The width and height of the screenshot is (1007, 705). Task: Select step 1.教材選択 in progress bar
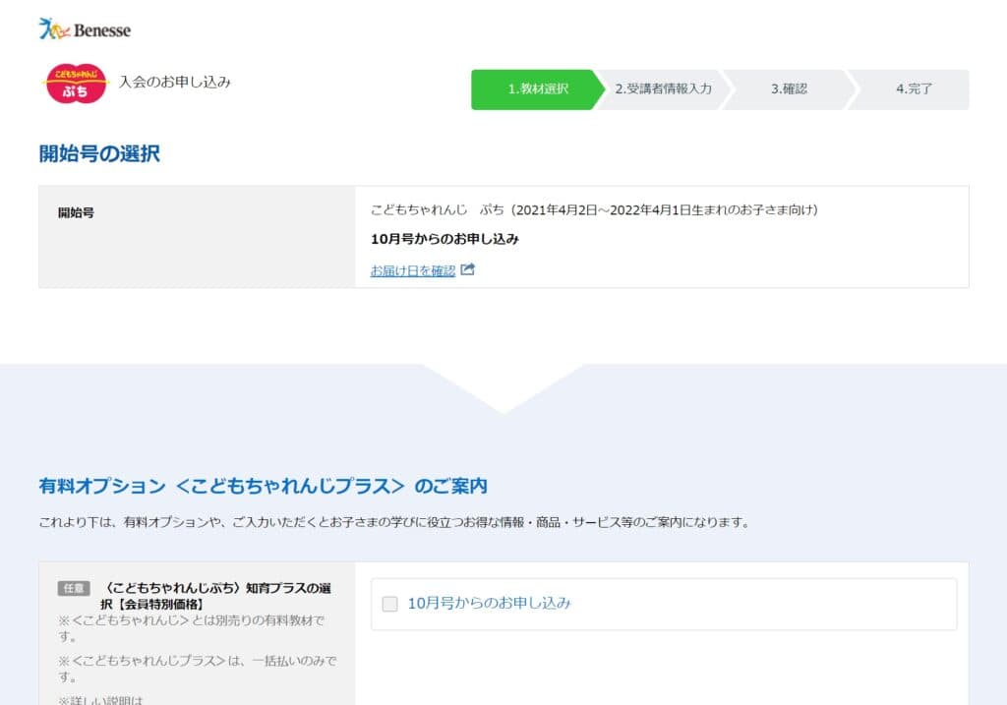537,89
